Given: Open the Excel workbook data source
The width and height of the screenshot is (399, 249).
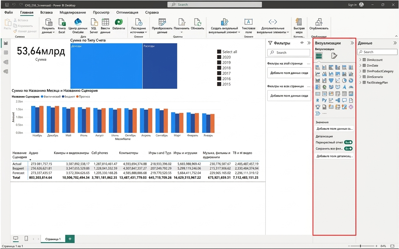Looking at the screenshot, I should tap(62, 26).
